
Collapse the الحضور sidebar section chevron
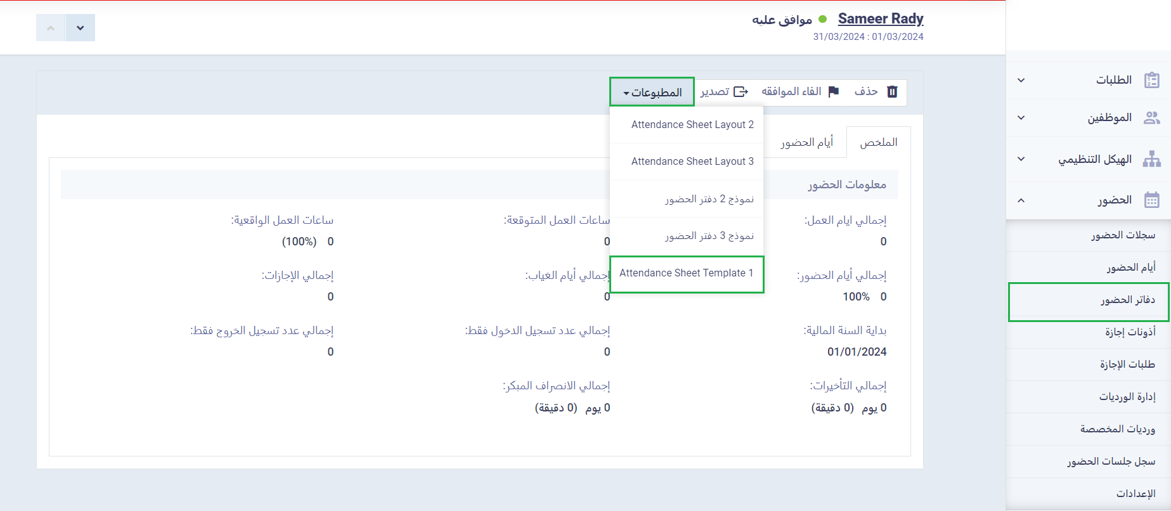tap(1021, 200)
